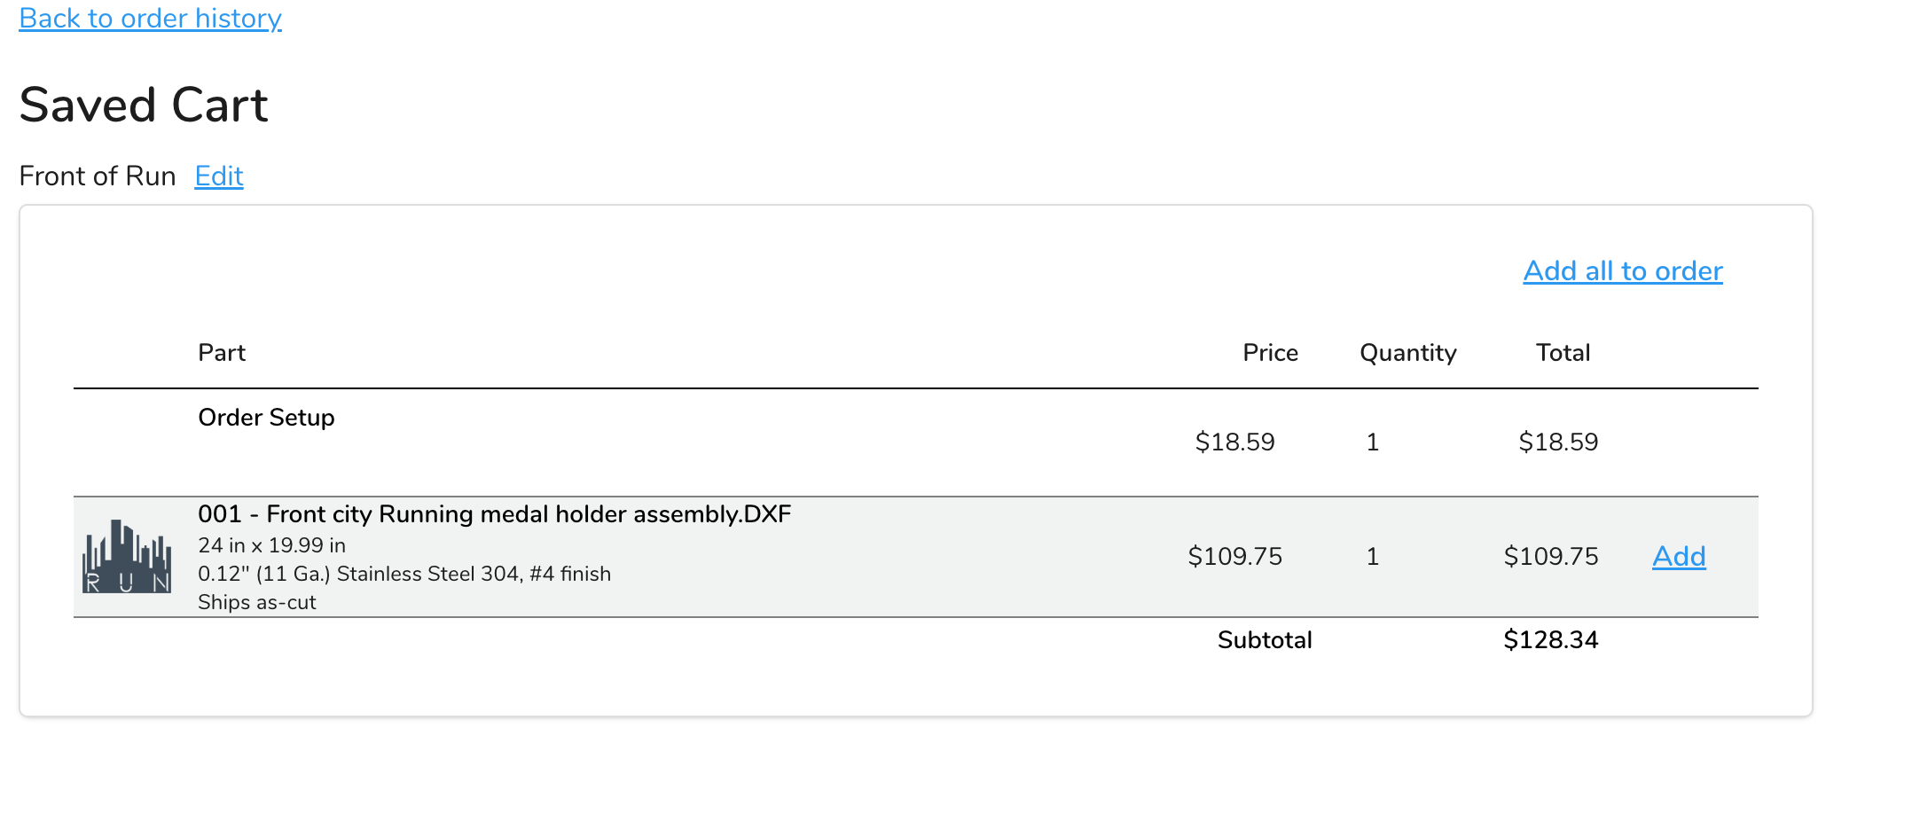Click the $128.34 subtotal amount
The width and height of the screenshot is (1912, 814).
[1551, 639]
